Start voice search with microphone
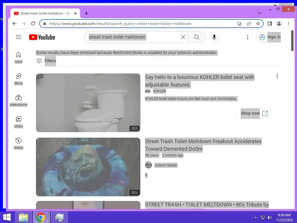The image size is (297, 223). pos(214,37)
